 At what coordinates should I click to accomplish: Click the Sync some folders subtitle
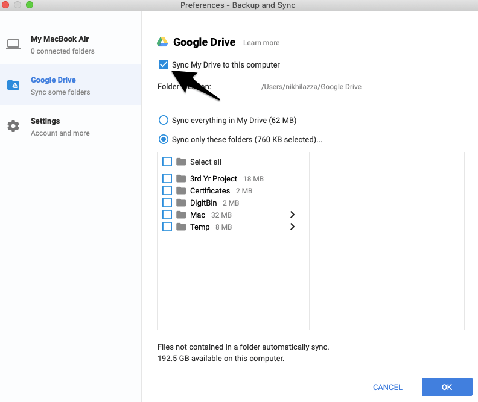[60, 92]
